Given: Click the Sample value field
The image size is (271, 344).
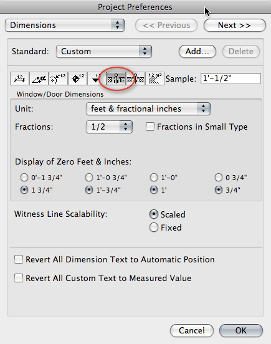Looking at the screenshot, I should click(231, 79).
